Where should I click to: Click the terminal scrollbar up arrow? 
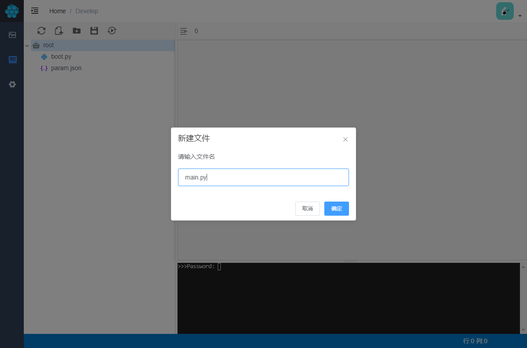tap(523, 266)
